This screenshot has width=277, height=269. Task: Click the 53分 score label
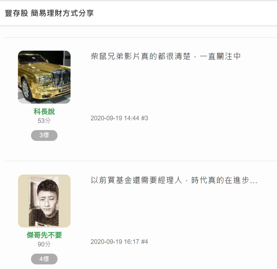(44, 121)
